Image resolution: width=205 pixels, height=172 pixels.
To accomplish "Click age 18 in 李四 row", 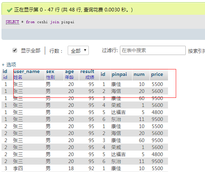I will [71, 168].
